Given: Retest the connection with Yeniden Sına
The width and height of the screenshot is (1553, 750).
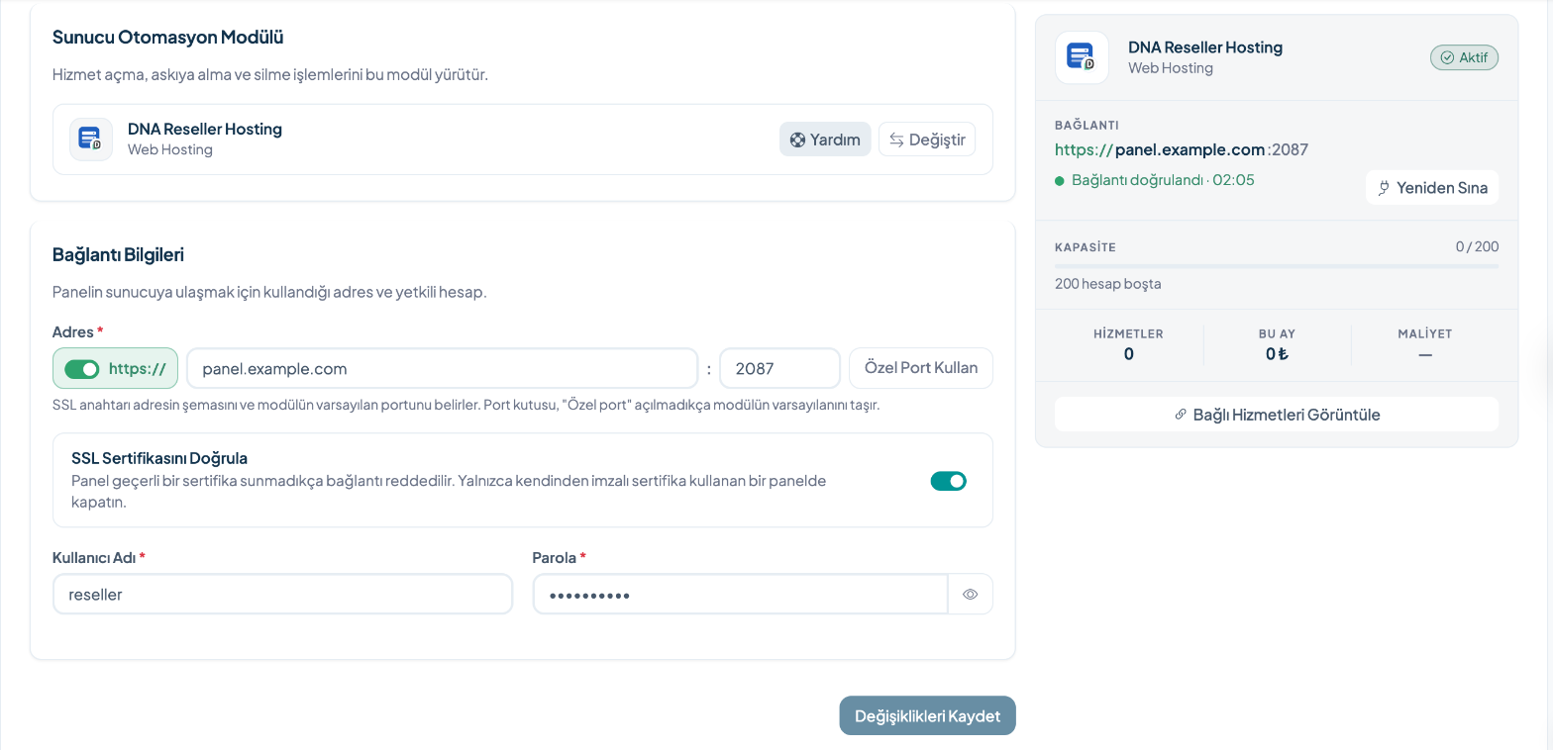Looking at the screenshot, I should 1432,187.
